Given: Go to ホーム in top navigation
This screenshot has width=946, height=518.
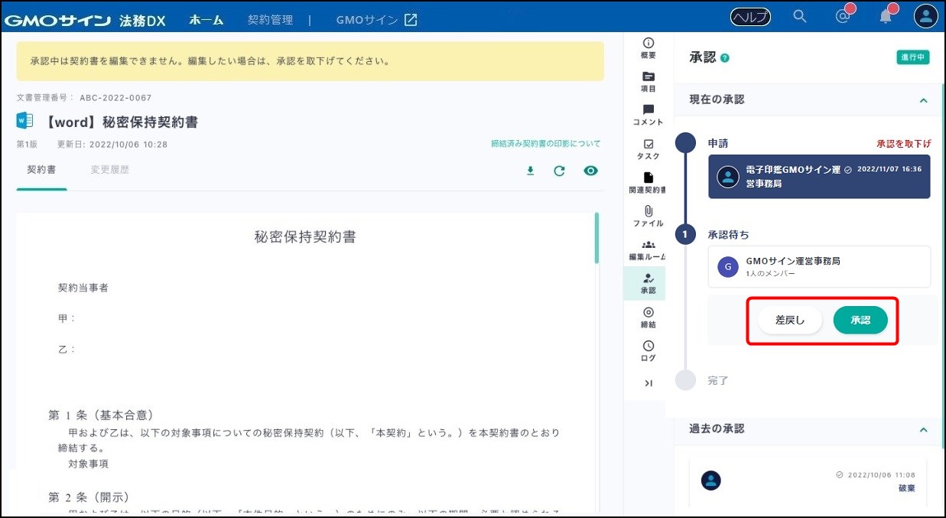Looking at the screenshot, I should click(x=206, y=20).
